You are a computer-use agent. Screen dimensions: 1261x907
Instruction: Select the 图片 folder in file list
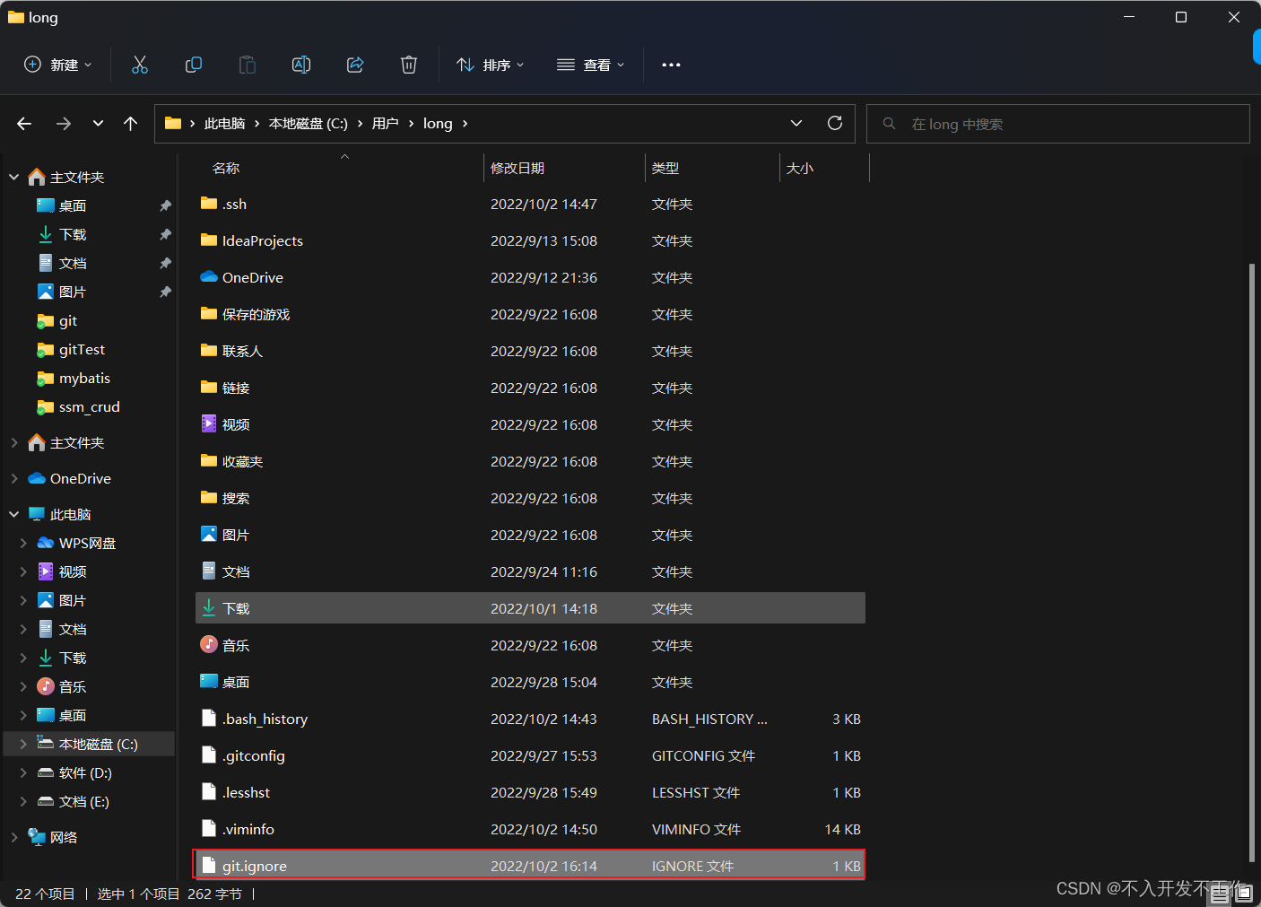(530, 535)
